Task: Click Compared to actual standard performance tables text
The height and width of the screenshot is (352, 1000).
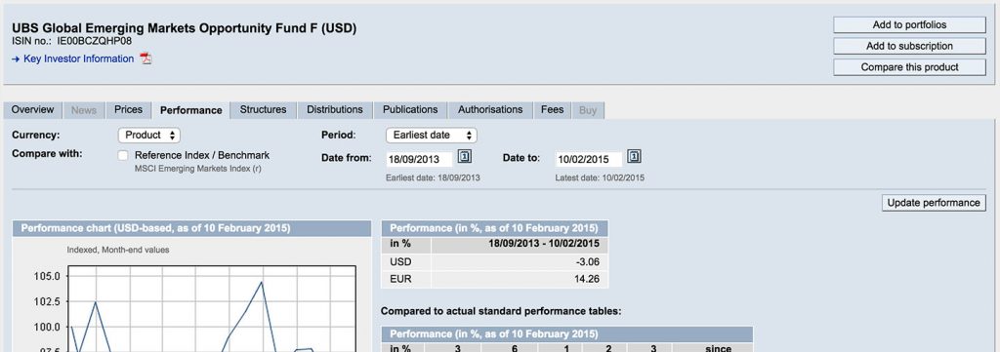Action: point(501,311)
